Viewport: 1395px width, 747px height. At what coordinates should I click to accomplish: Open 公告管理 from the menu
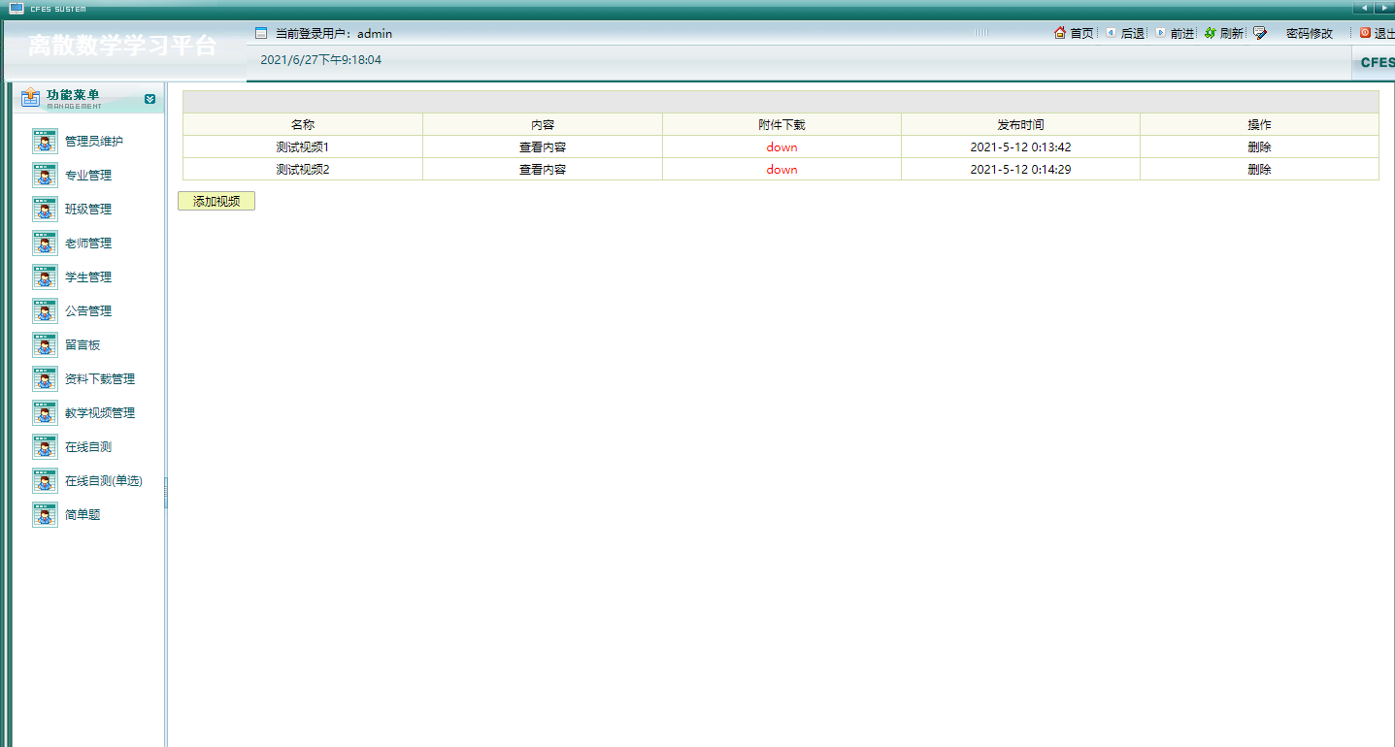88,311
